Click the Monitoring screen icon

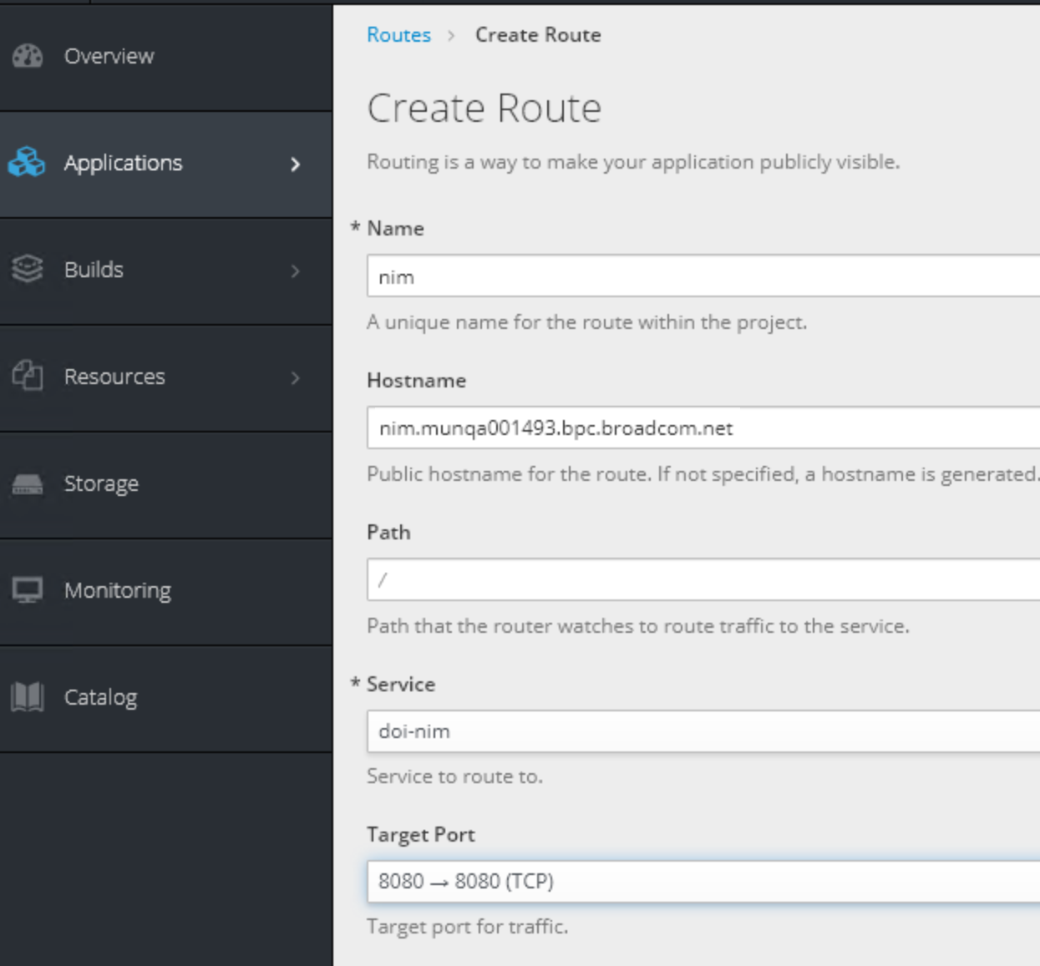(x=28, y=590)
